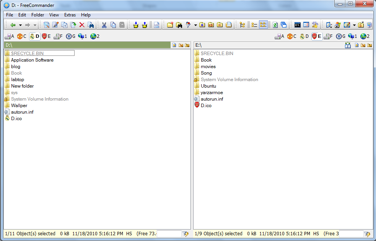Select the labtop folder
Image resolution: width=376 pixels, height=241 pixels.
[18, 79]
